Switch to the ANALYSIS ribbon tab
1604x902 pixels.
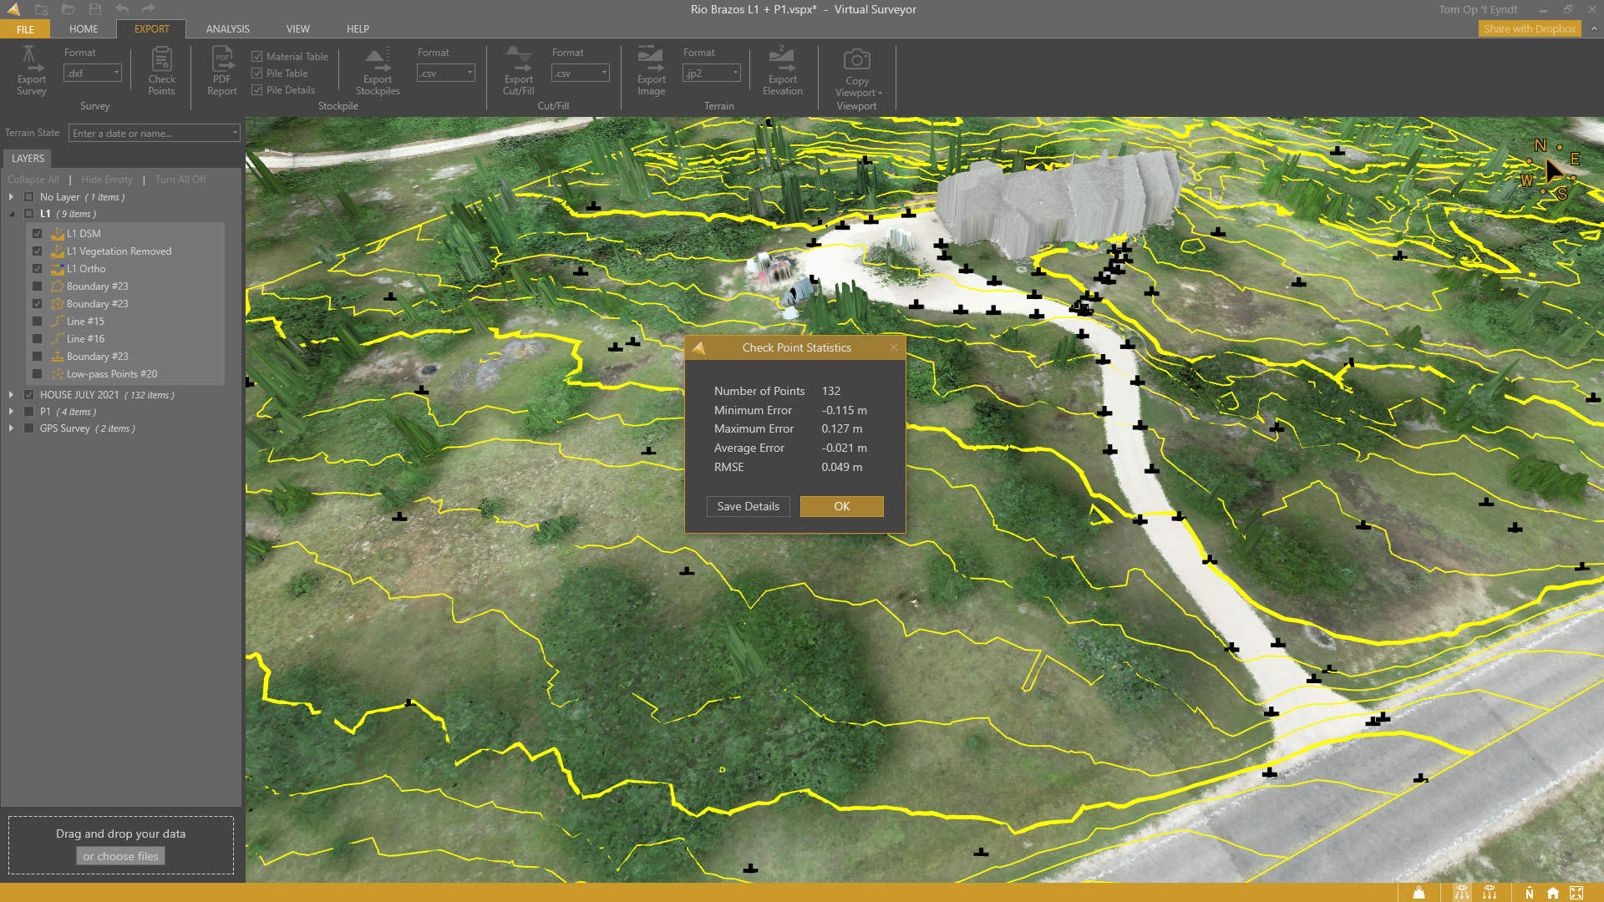point(227,29)
